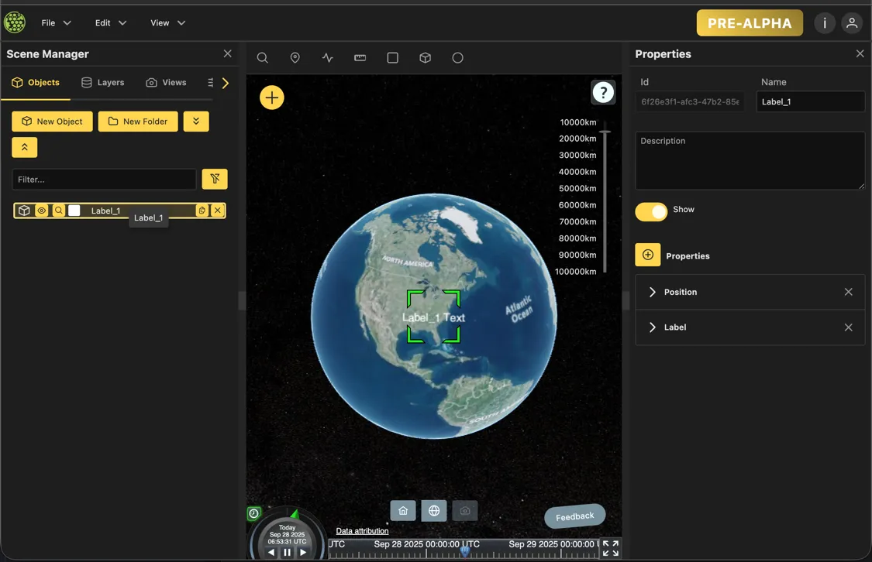Toggle the Show switch off

coord(651,212)
